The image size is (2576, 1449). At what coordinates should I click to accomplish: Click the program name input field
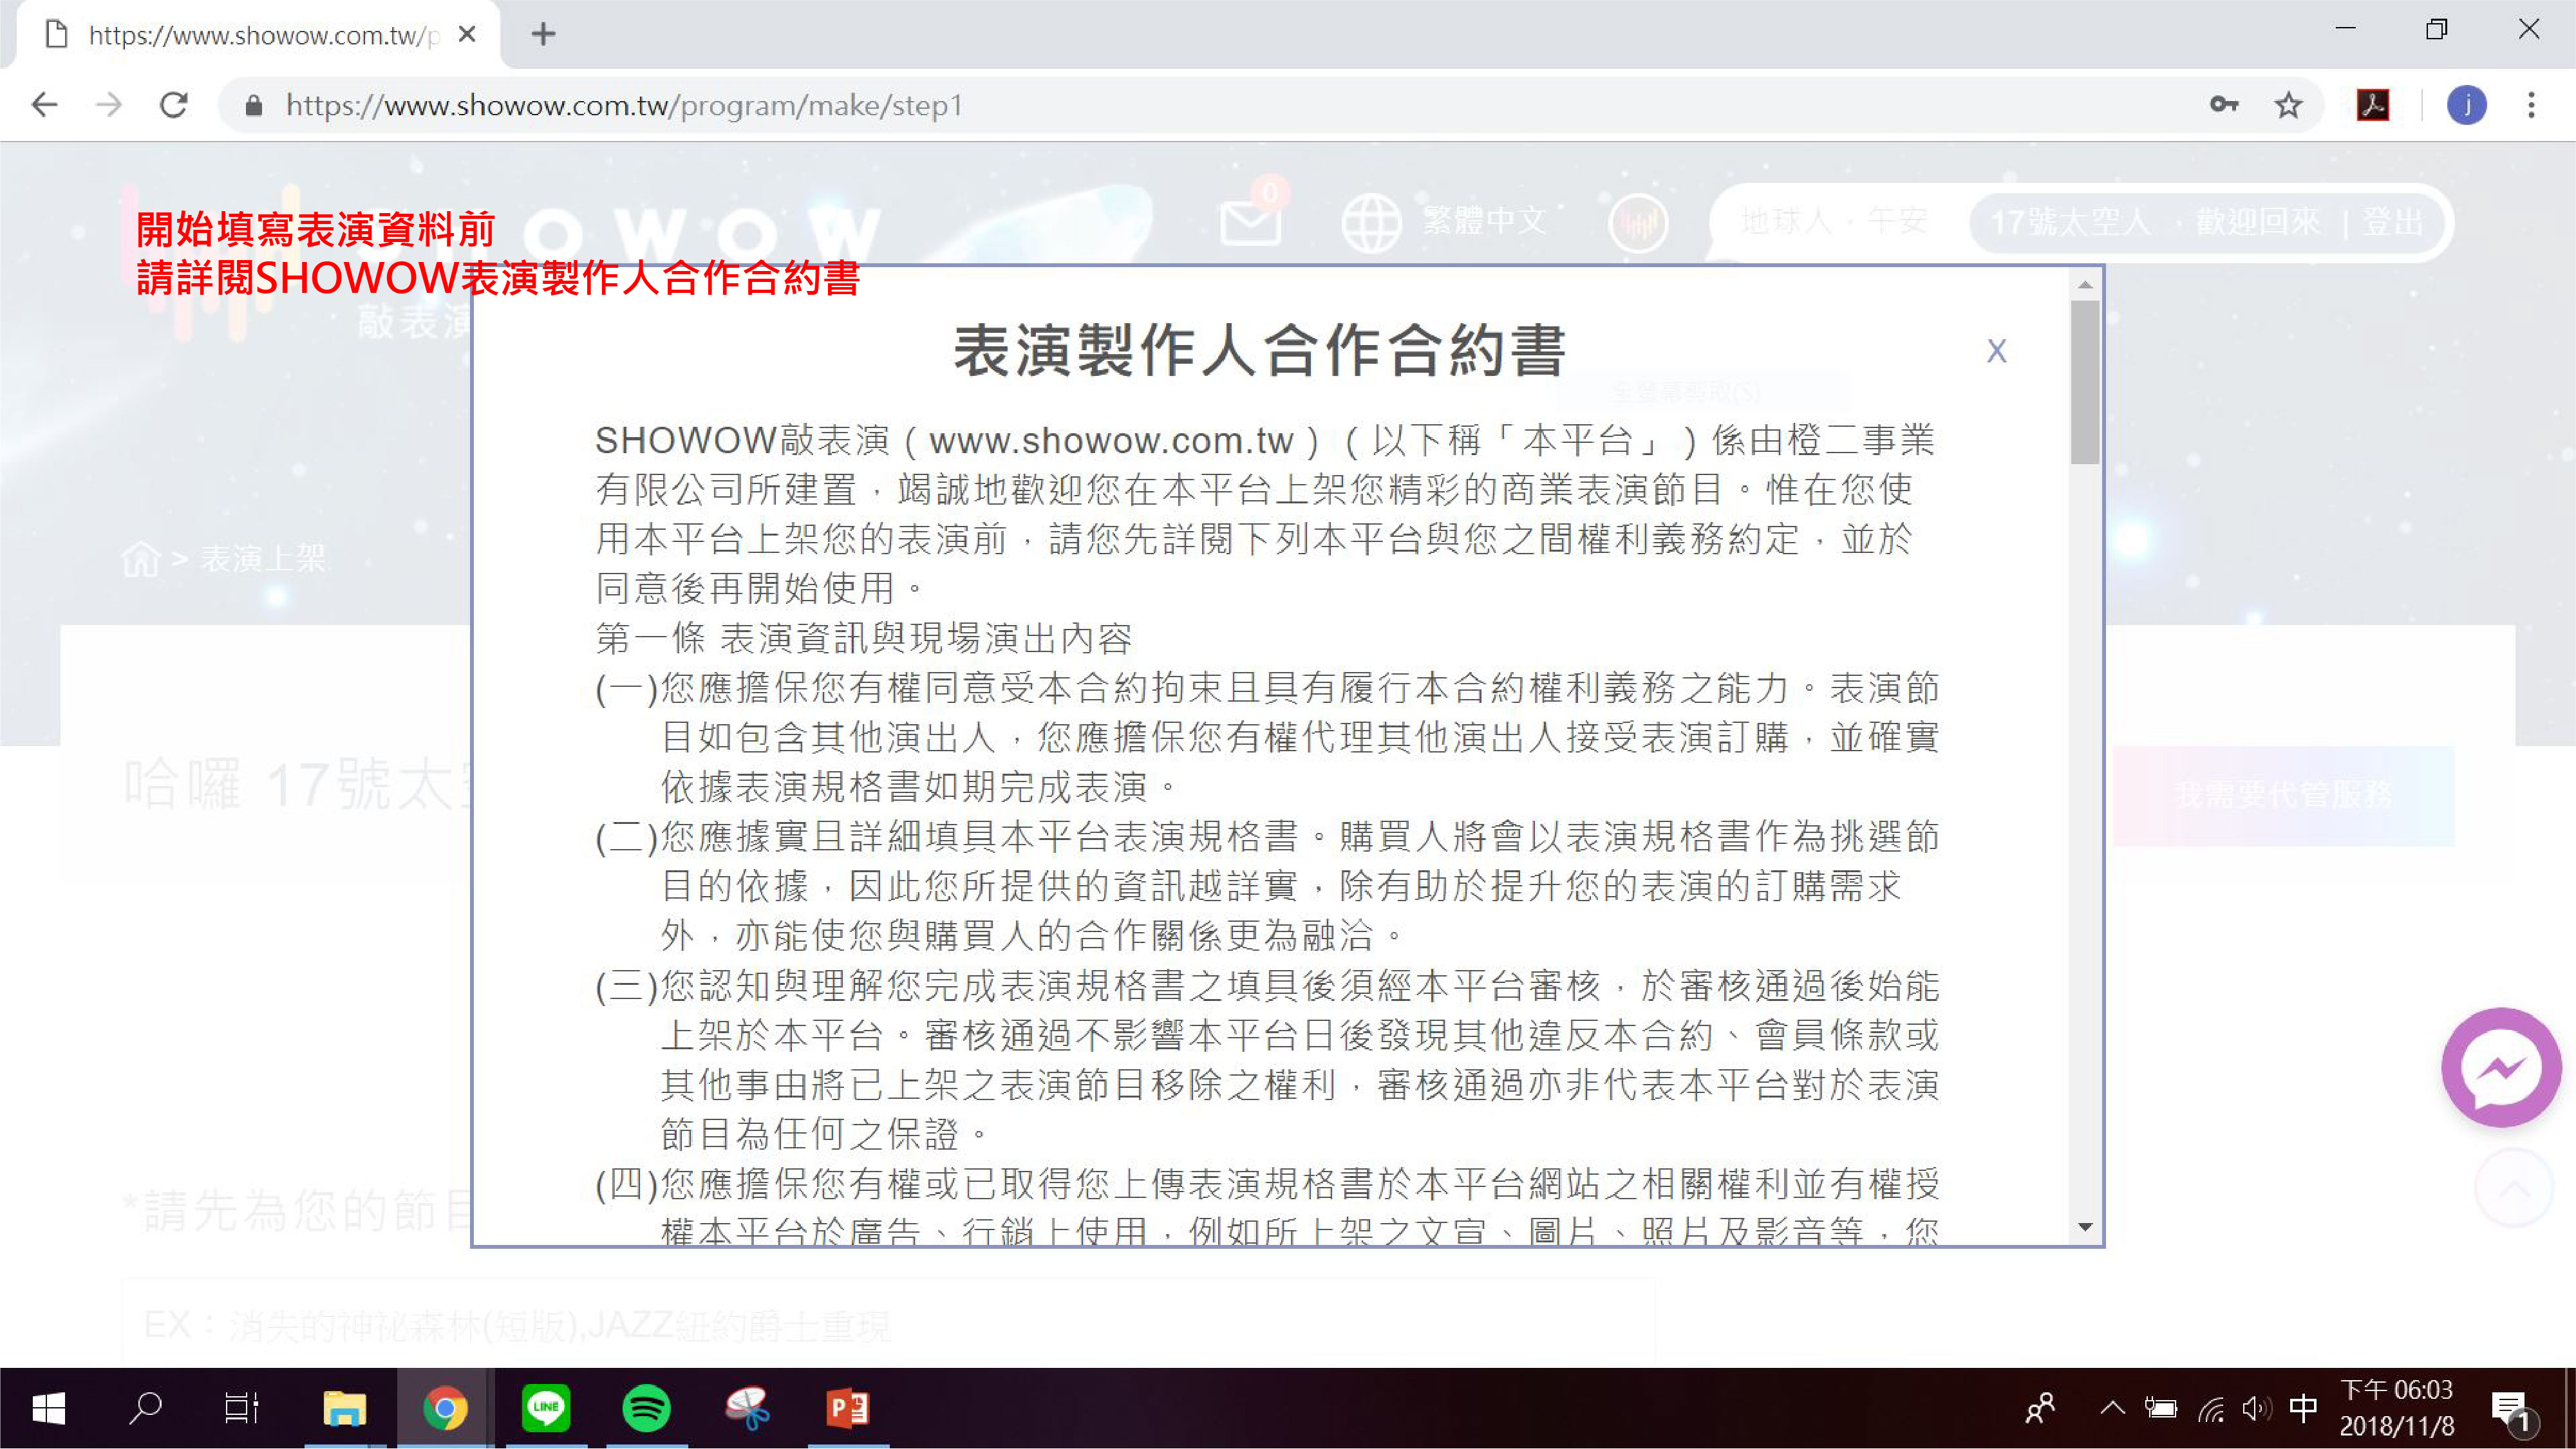(x=888, y=1324)
